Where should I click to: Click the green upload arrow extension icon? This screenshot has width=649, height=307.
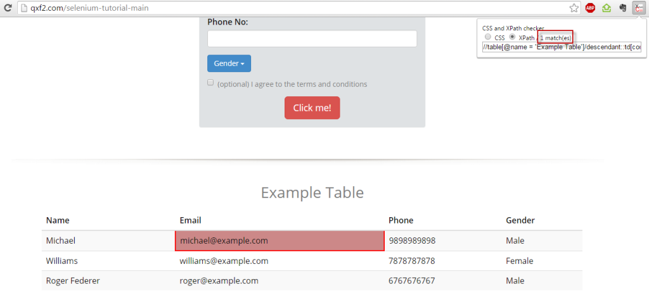point(607,8)
